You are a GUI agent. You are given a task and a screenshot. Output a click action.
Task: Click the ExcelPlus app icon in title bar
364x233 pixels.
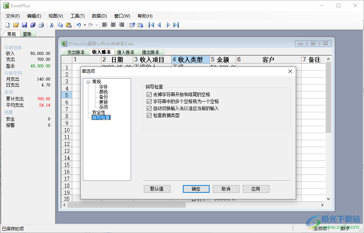tap(6, 5)
